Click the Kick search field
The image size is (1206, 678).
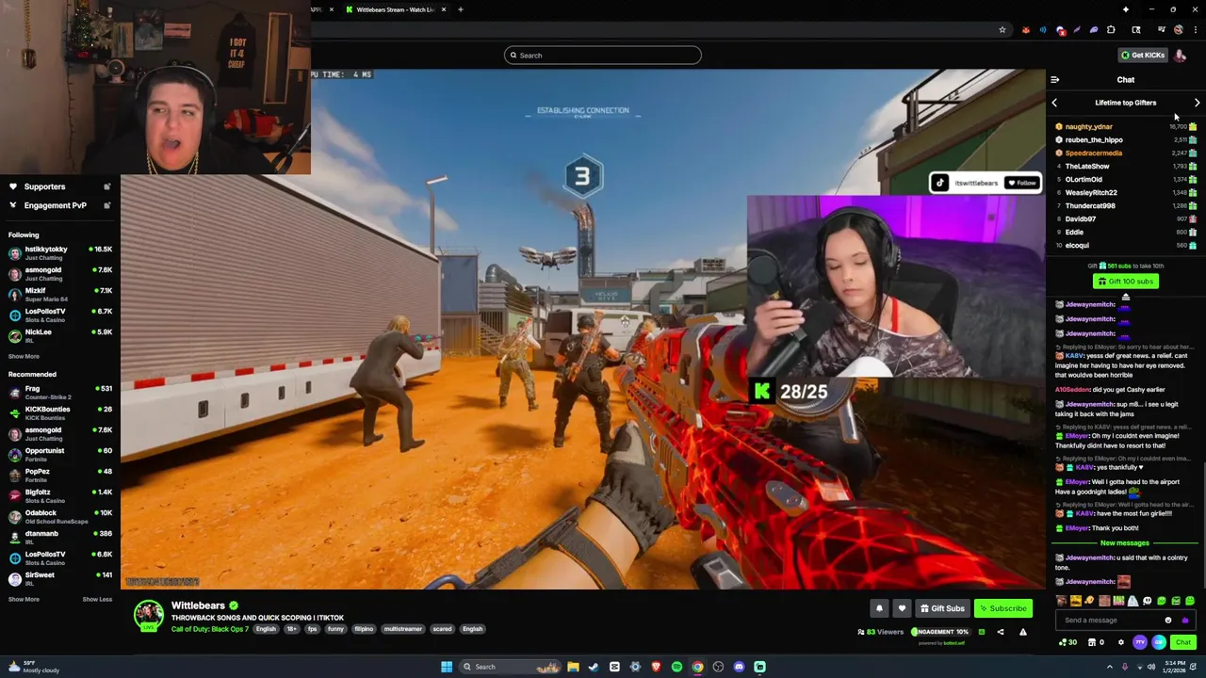pos(603,56)
